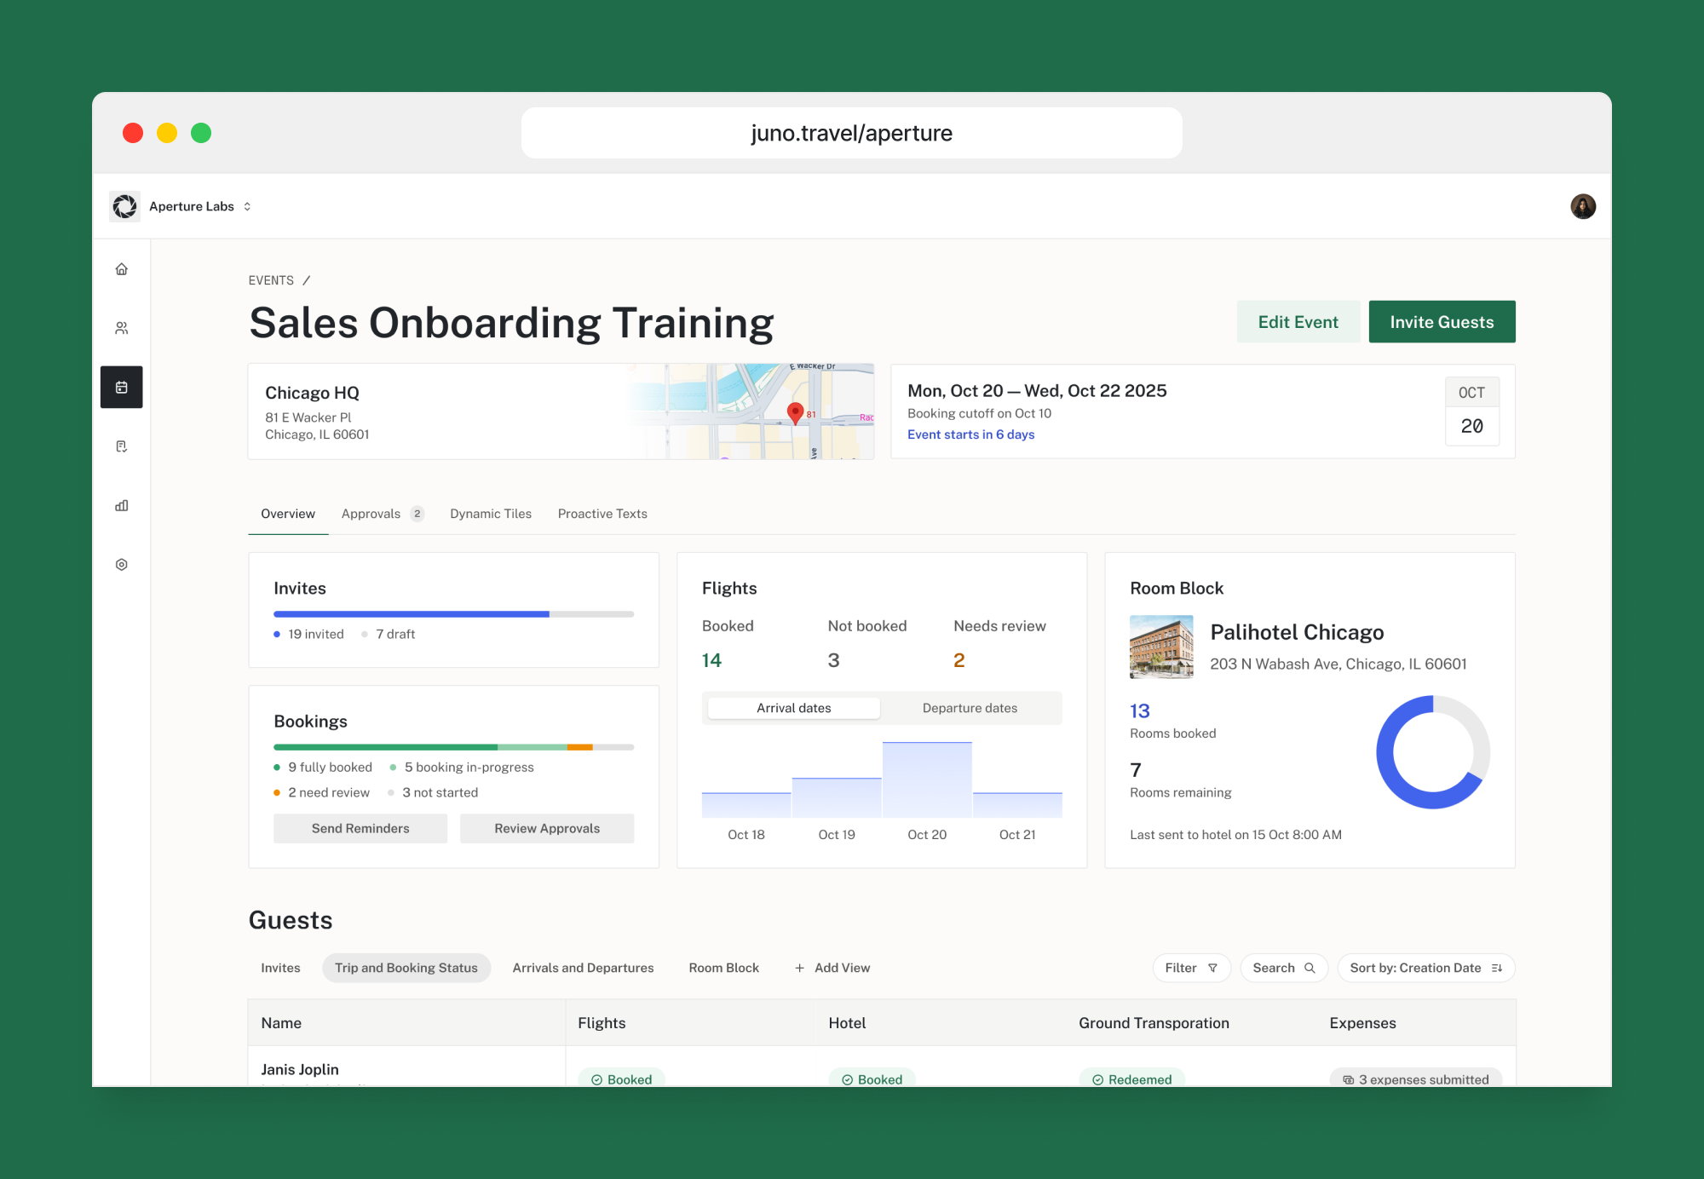Open the Approvals document icon in sidebar
The height and width of the screenshot is (1179, 1704).
coord(122,446)
